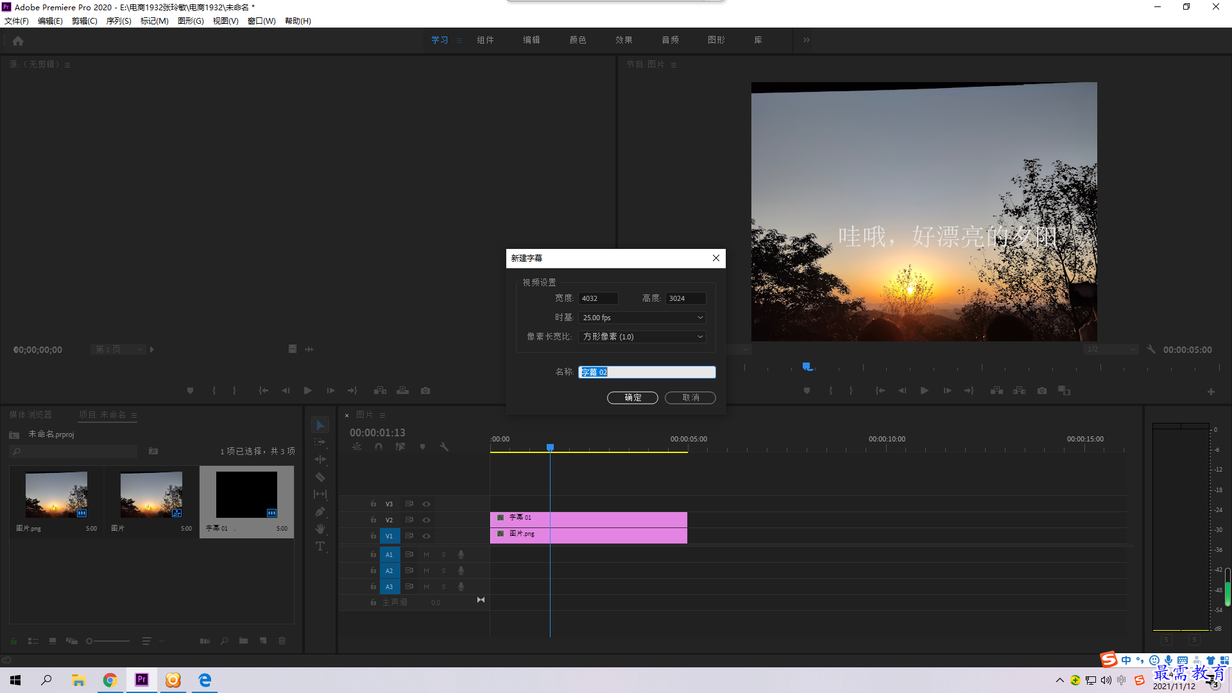Toggle V1 track output eye
Screen dimensions: 1232x693
pyautogui.click(x=426, y=536)
